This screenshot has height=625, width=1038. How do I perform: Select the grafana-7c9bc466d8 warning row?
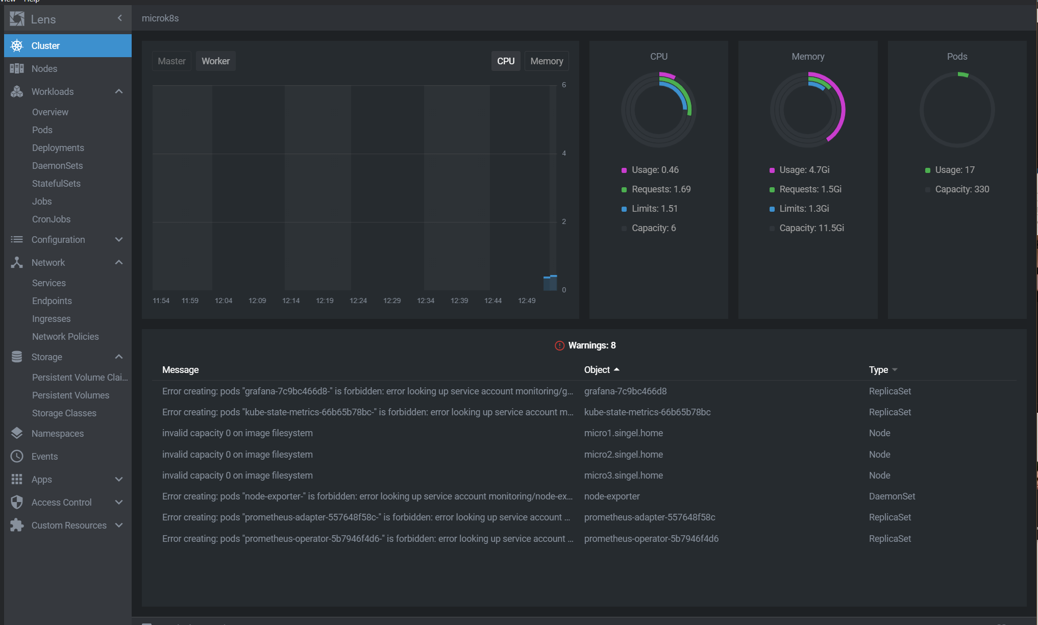pyautogui.click(x=584, y=391)
